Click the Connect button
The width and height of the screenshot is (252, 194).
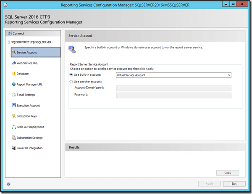pos(18,33)
